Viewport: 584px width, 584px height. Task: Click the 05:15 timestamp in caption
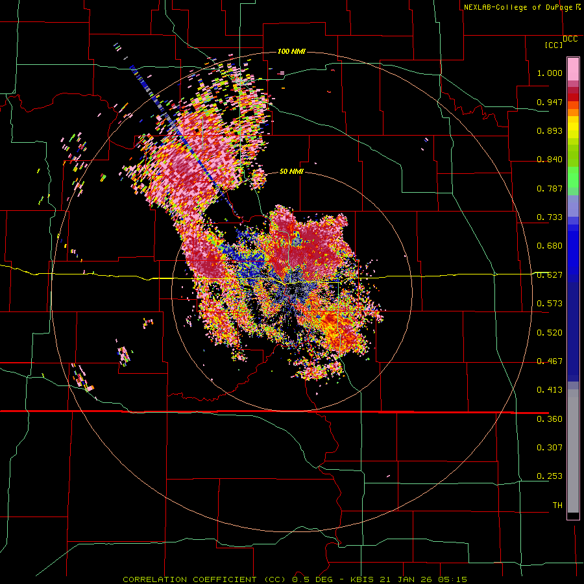point(452,579)
